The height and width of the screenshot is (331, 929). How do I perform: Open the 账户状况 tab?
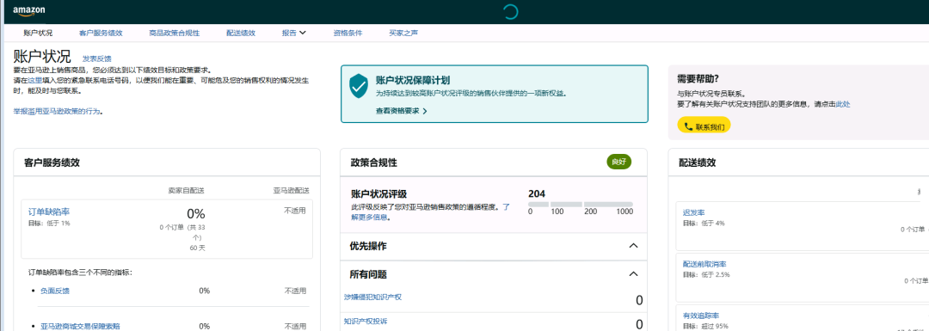click(39, 34)
